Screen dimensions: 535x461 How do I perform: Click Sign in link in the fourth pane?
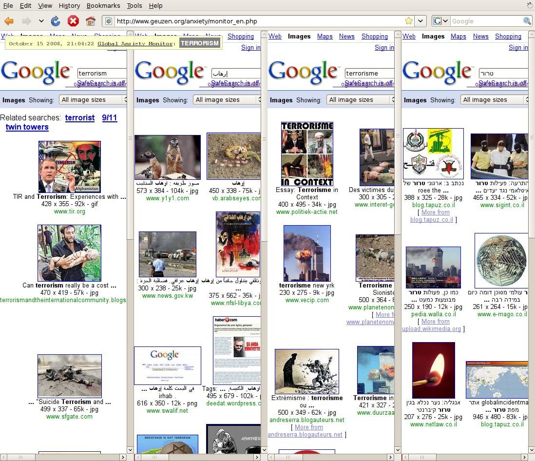pyautogui.click(x=518, y=48)
